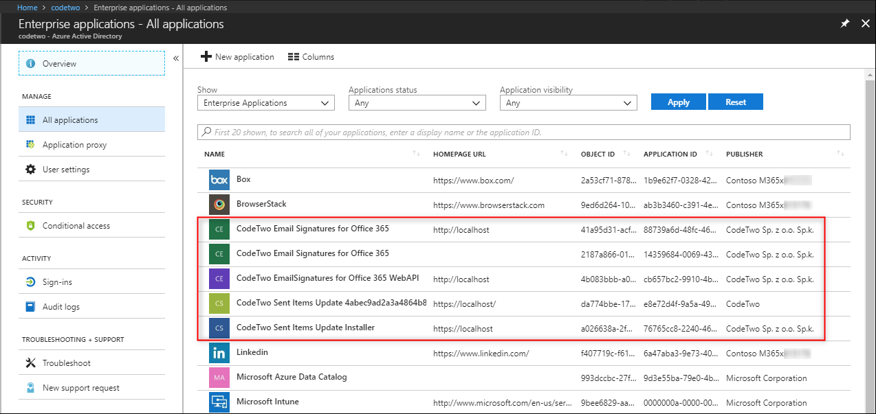Image resolution: width=876 pixels, height=414 pixels.
Task: Click the Linkedin app logo
Action: coord(219,353)
